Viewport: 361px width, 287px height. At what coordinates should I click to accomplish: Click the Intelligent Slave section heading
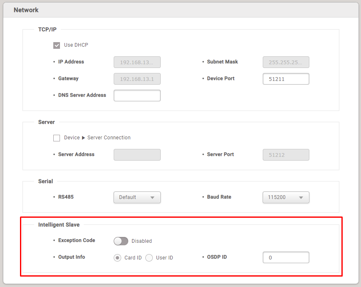point(59,225)
